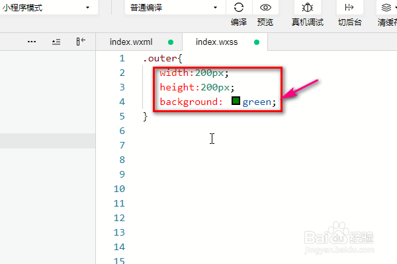Click the closing brace on line 5
Viewport: 397px width, 264px height.
point(145,116)
